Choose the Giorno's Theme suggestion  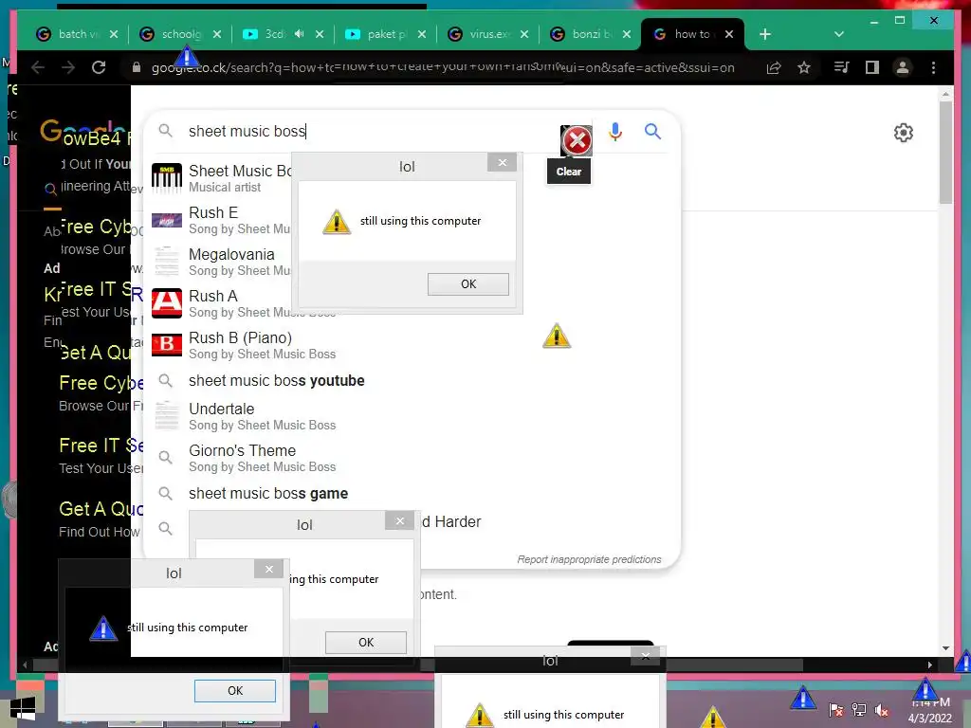(412, 458)
